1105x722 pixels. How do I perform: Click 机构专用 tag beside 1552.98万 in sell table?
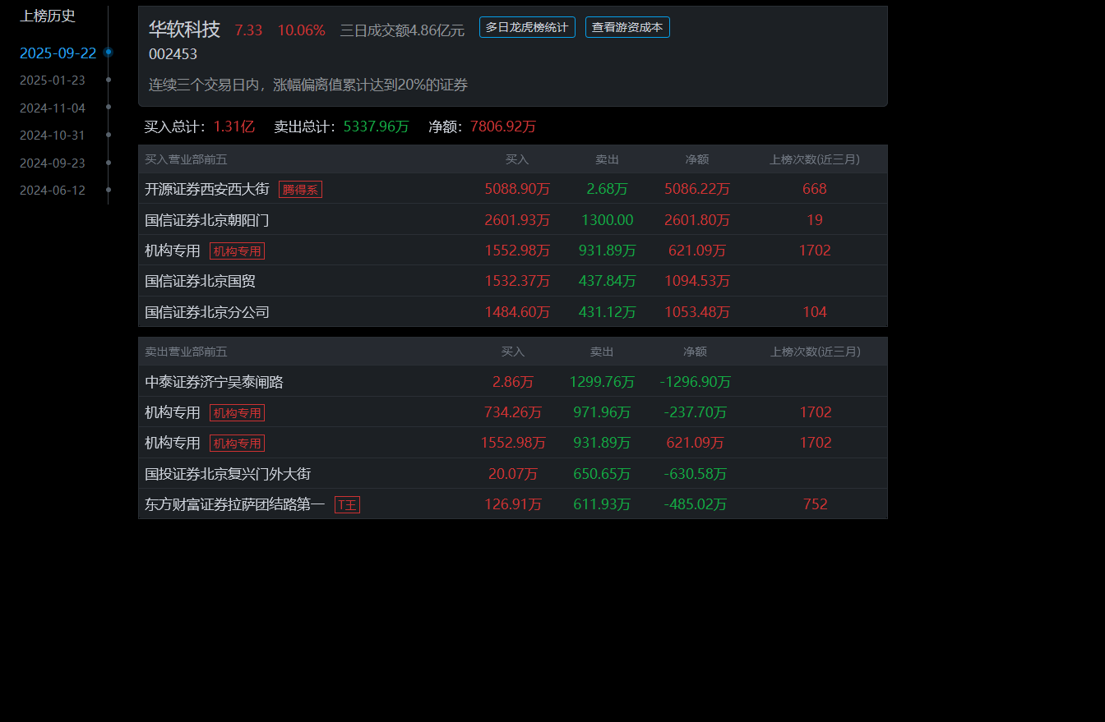237,444
